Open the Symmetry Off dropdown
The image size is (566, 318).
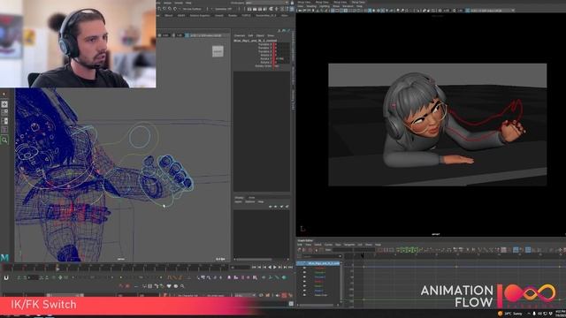click(224, 9)
